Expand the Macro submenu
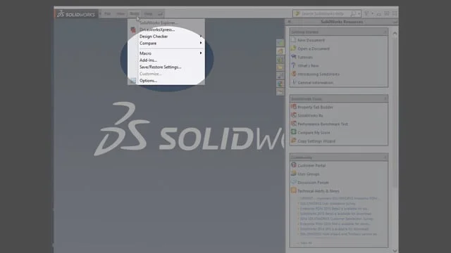 pyautogui.click(x=166, y=53)
